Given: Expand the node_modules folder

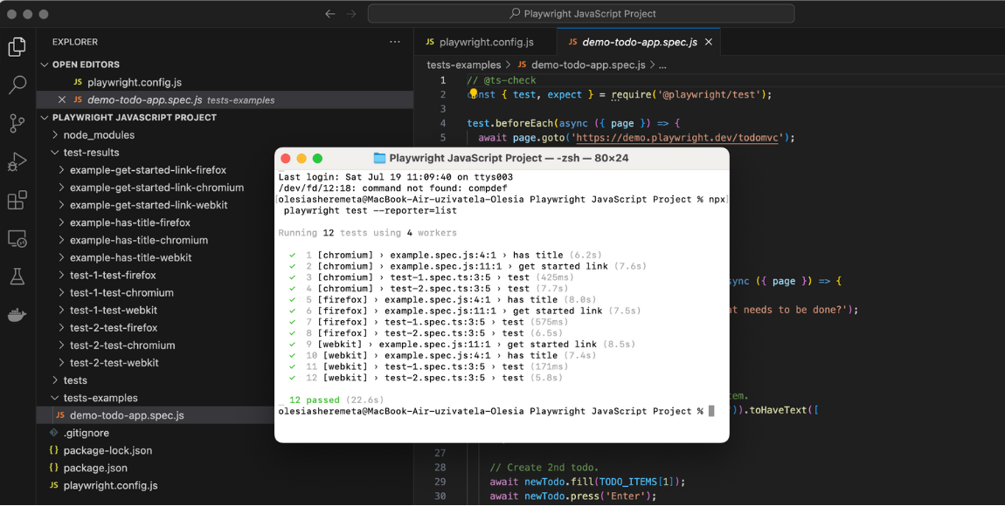Looking at the screenshot, I should pyautogui.click(x=98, y=135).
